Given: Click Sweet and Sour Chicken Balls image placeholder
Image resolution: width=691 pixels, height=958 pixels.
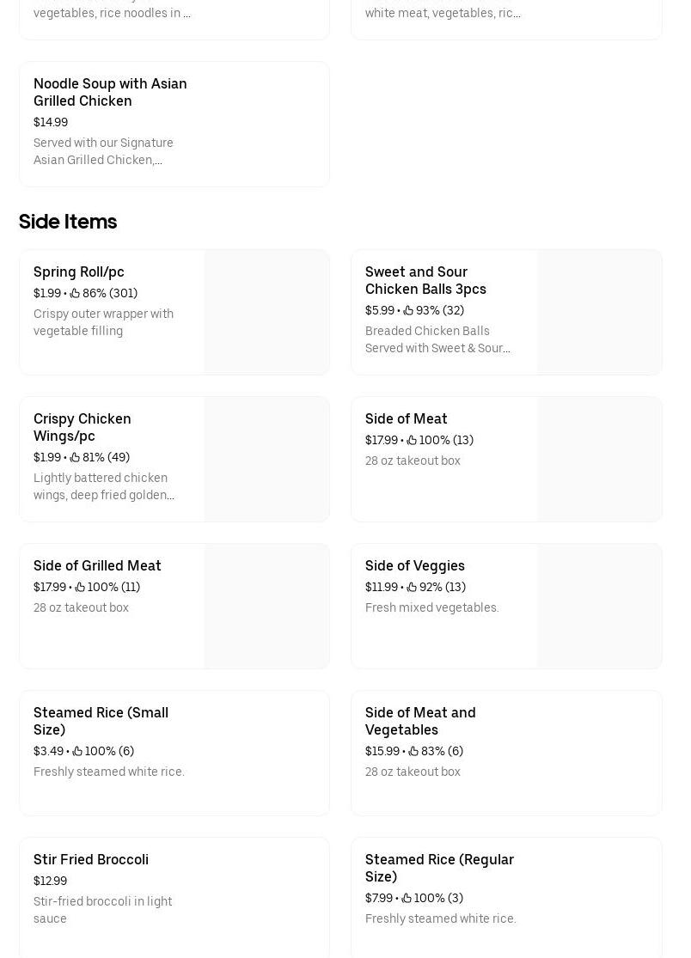Looking at the screenshot, I should pyautogui.click(x=599, y=313).
